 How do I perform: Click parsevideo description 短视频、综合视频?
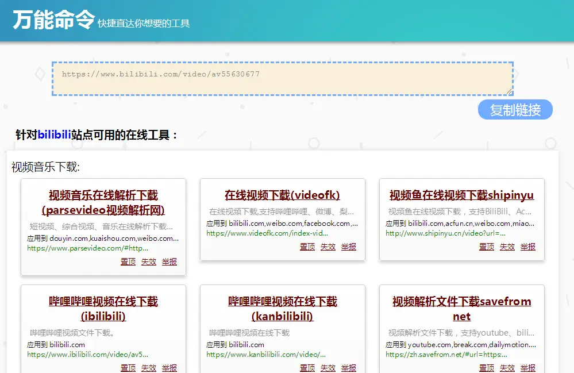(101, 226)
